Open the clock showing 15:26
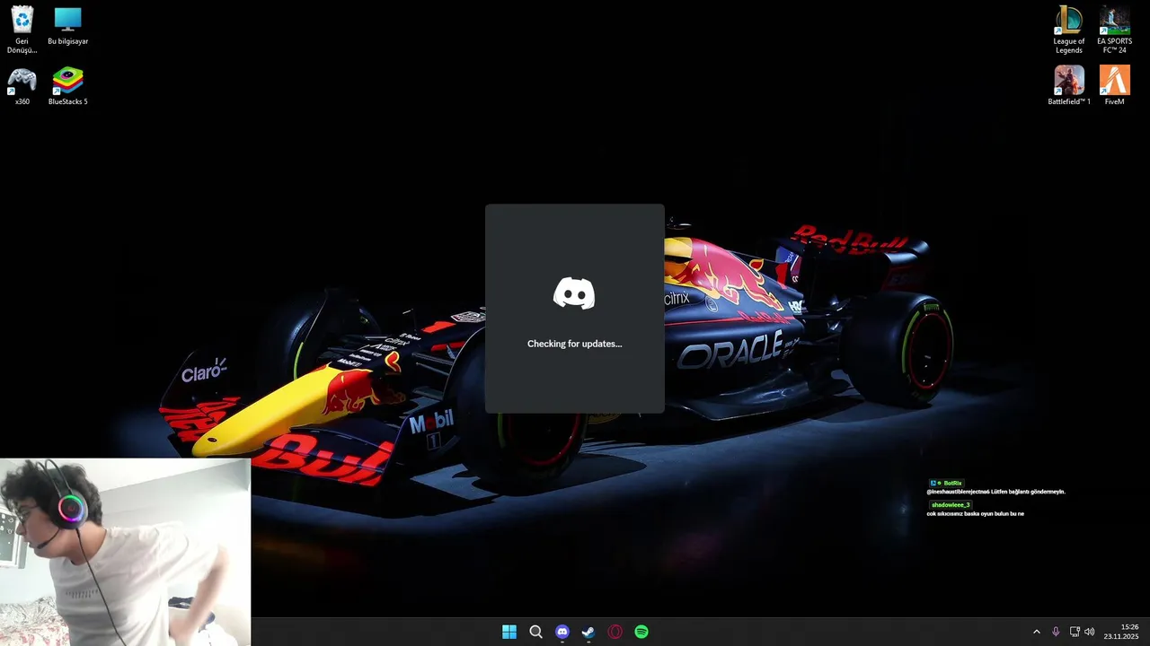Image resolution: width=1150 pixels, height=646 pixels. pos(1122,632)
